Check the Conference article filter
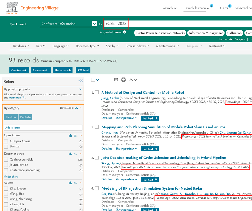252x211 pixels. (6, 160)
